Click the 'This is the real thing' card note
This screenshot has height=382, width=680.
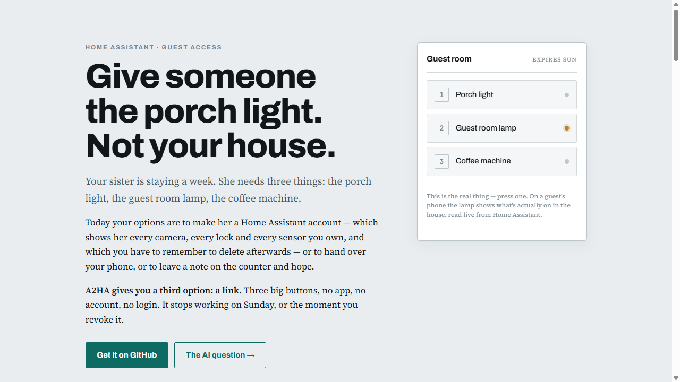(498, 205)
